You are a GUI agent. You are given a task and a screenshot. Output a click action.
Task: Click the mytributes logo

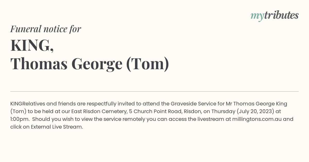(x=274, y=16)
